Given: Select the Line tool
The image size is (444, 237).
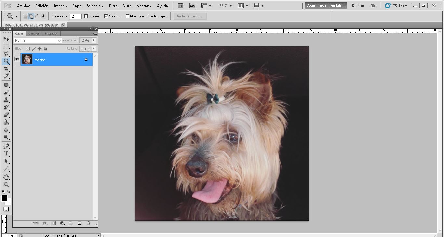Looking at the screenshot, I should pos(6,168).
